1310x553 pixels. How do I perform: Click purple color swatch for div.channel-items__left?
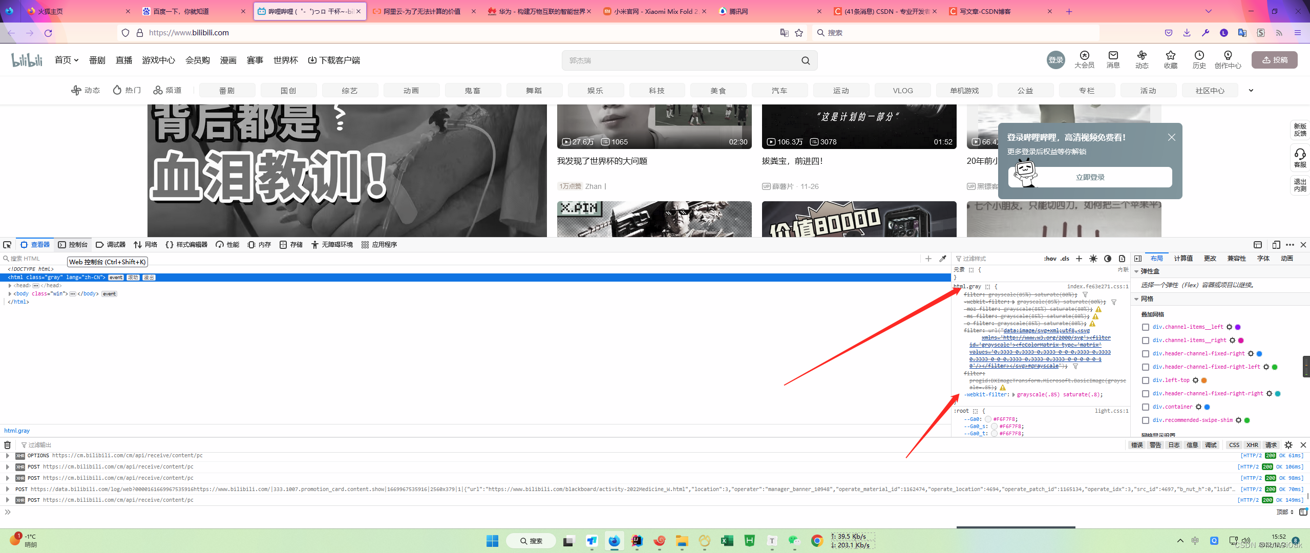click(x=1238, y=327)
